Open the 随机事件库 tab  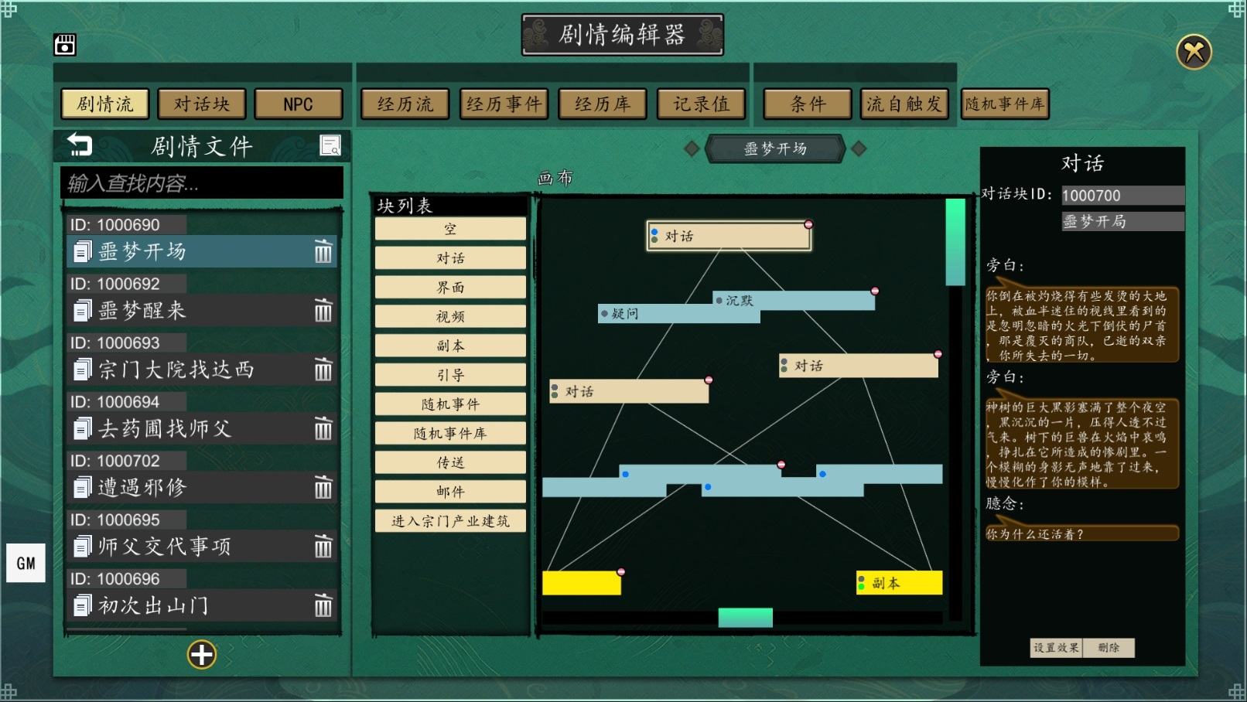(x=1005, y=104)
